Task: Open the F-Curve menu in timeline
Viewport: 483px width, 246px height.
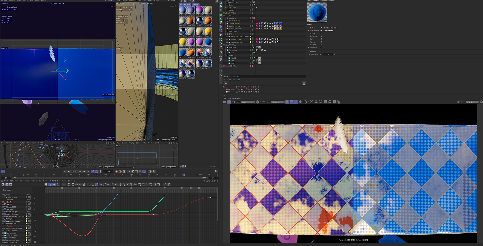Action: click(x=46, y=181)
